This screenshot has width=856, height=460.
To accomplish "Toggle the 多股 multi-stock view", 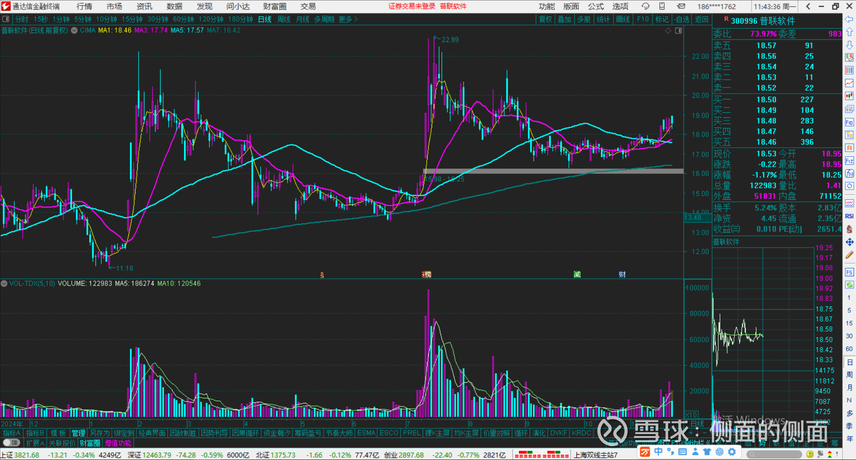I will (x=584, y=19).
